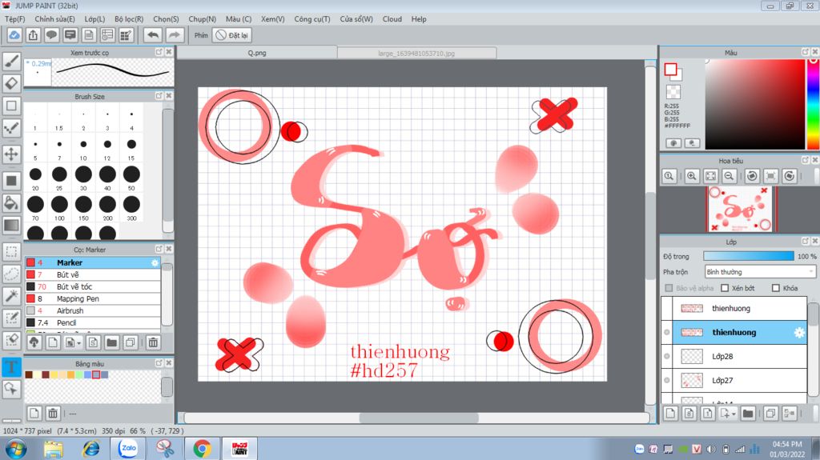The height and width of the screenshot is (460, 820).
Task: Open the Lớp(L) menu
Action: coord(94,19)
